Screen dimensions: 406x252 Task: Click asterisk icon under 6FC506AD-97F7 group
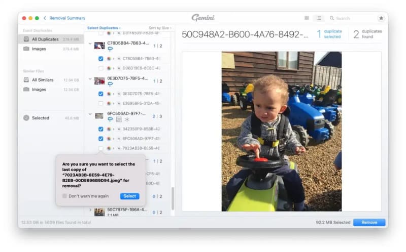coord(127,119)
